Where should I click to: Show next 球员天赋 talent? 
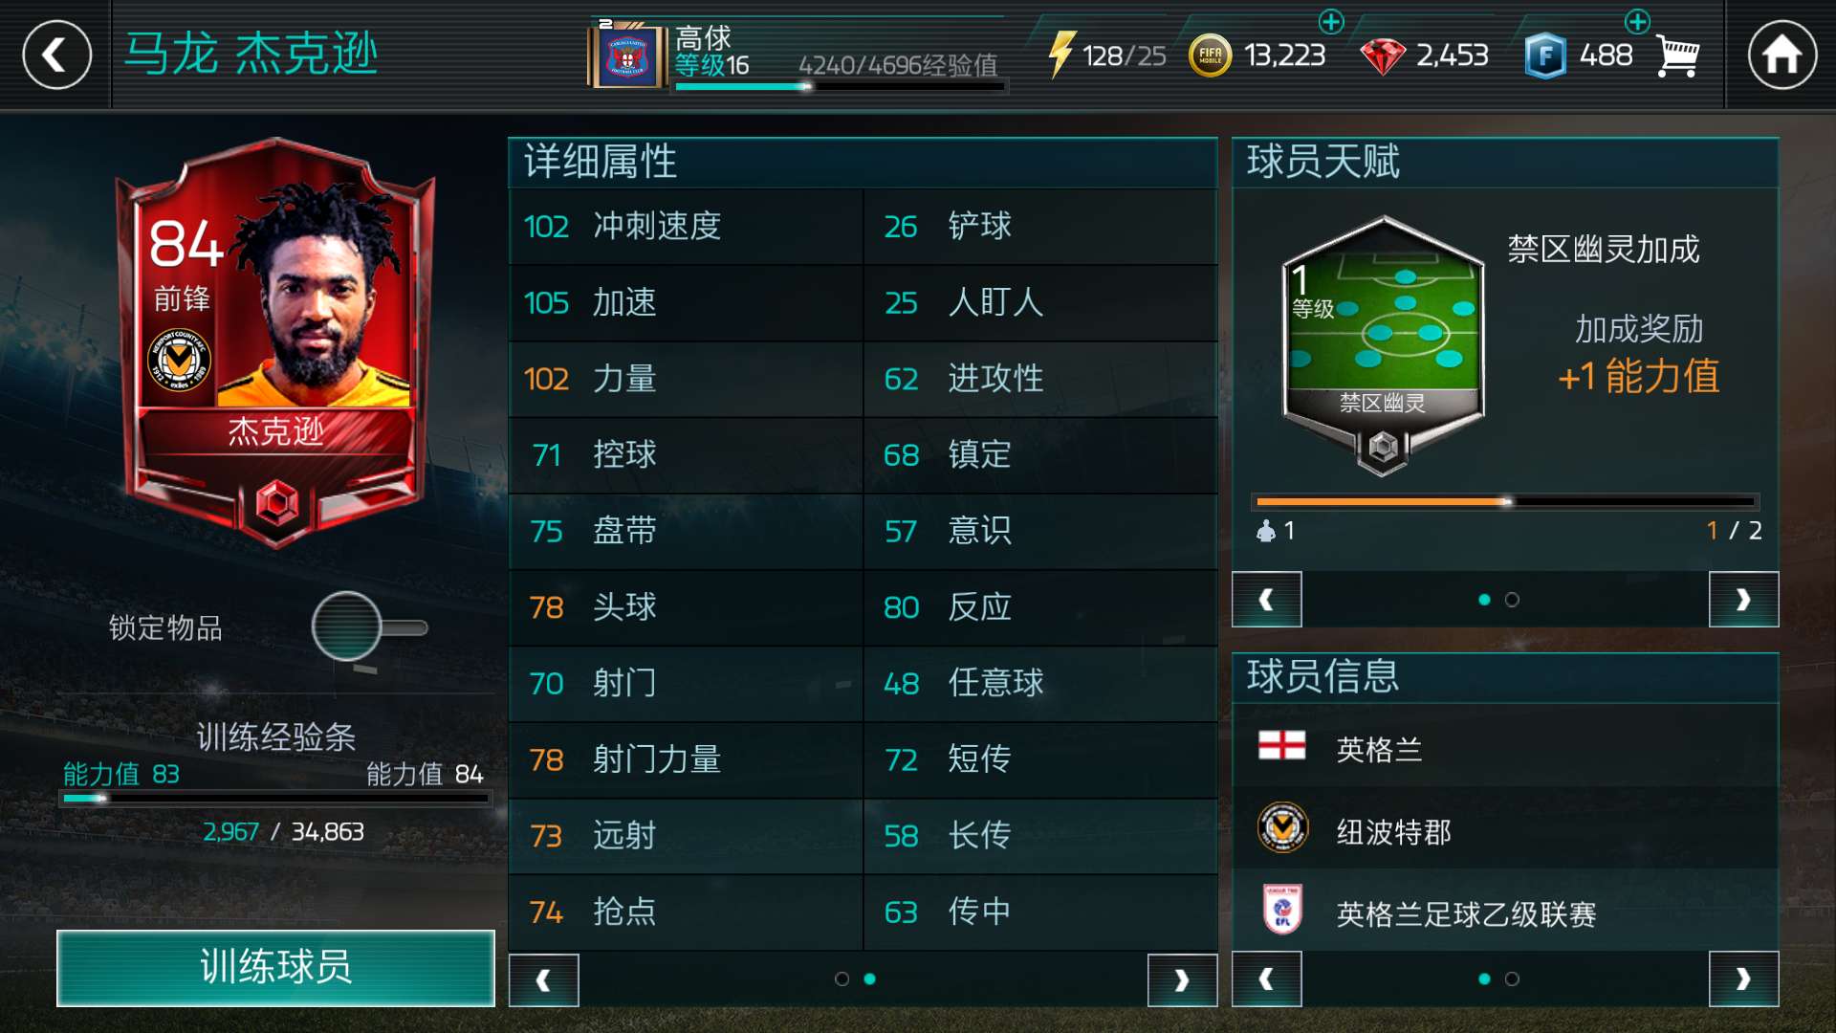pyautogui.click(x=1743, y=600)
